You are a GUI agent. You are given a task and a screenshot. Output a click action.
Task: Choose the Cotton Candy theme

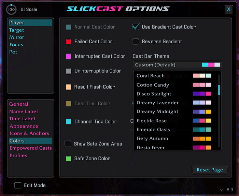tap(174, 85)
